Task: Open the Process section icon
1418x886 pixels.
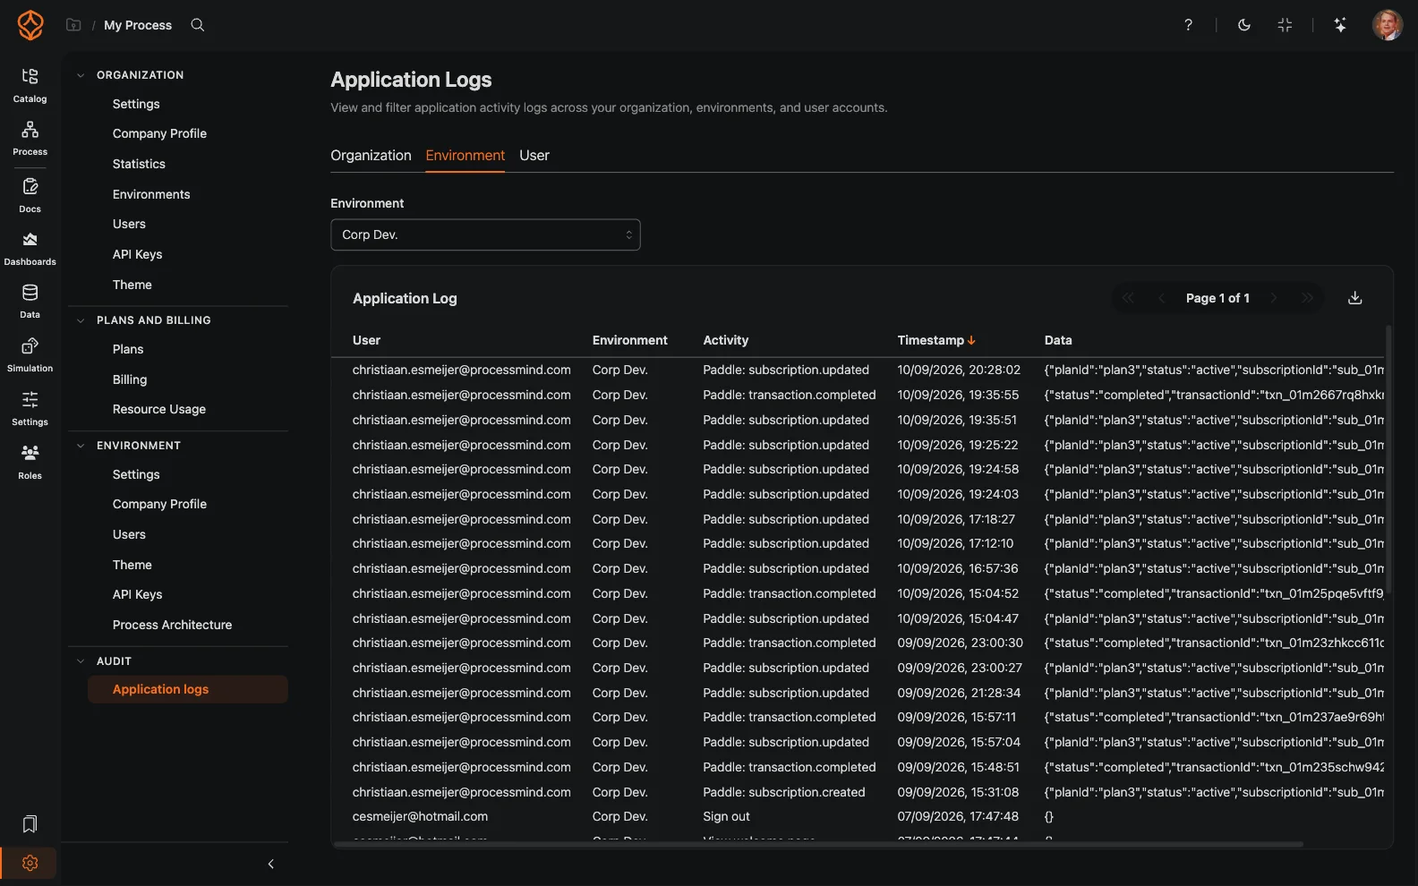Action: coord(30,139)
